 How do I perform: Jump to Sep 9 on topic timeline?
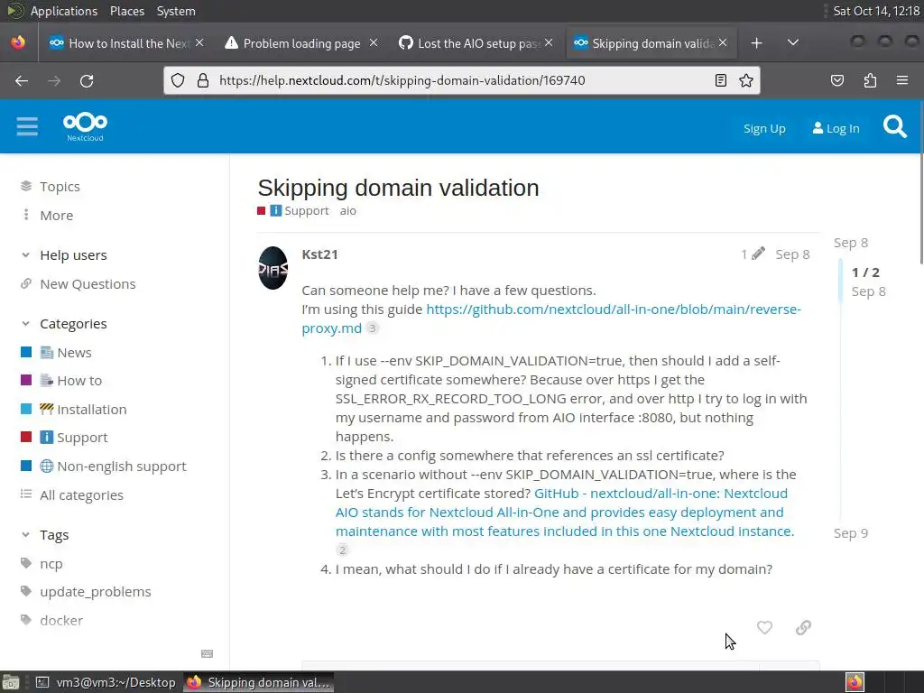point(850,532)
